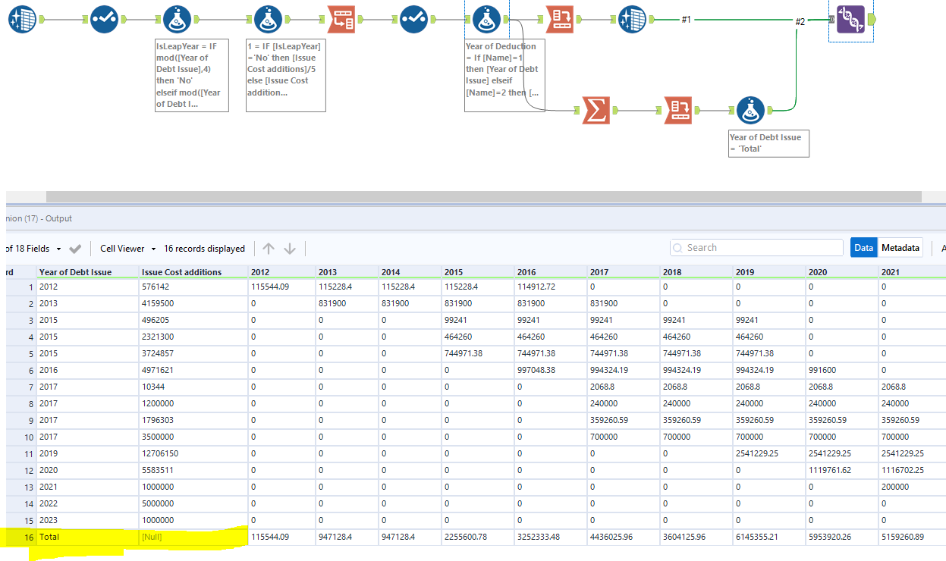Select the first orange Cross Tab tool

[340, 18]
